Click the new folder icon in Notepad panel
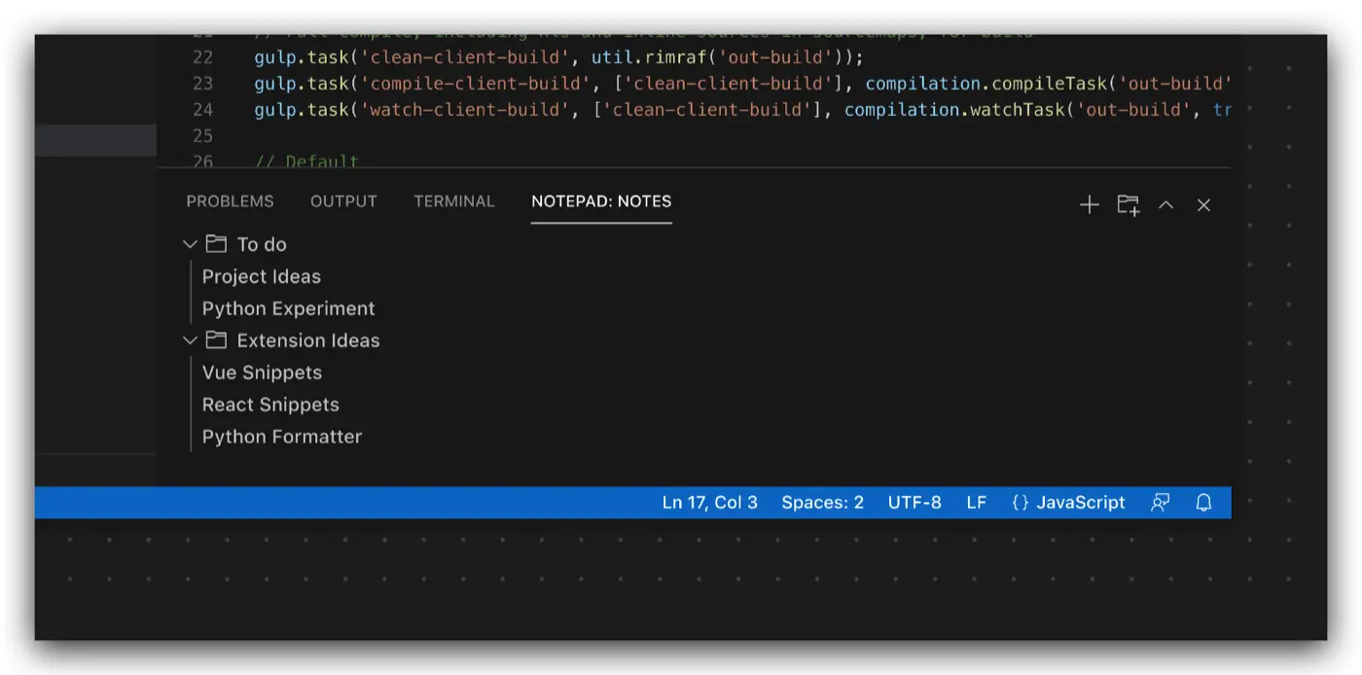1362x675 pixels. (1128, 204)
